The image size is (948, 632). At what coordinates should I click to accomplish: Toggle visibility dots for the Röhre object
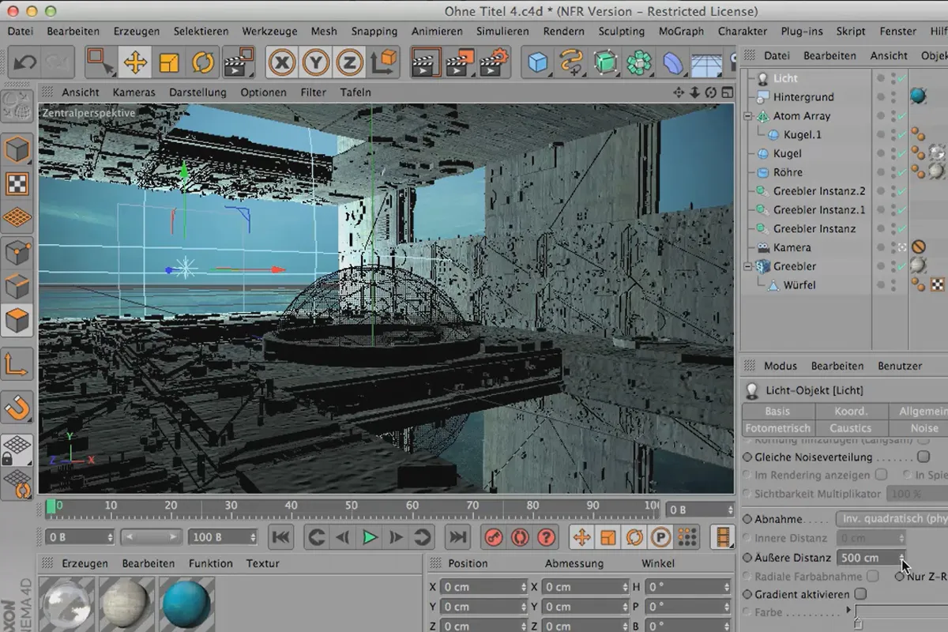[893, 172]
